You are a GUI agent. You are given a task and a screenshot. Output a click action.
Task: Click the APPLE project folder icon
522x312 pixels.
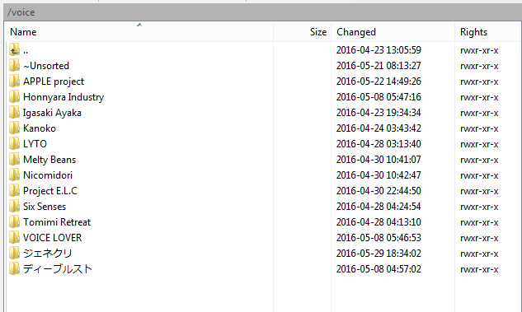point(14,81)
